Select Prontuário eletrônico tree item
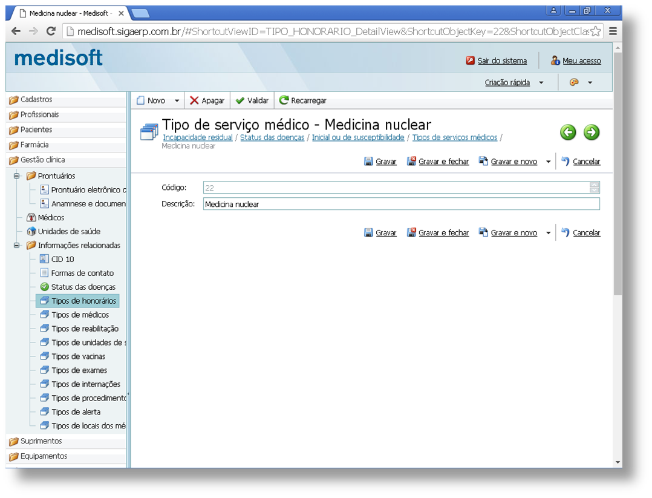Image resolution: width=652 pixels, height=498 pixels. [x=83, y=190]
